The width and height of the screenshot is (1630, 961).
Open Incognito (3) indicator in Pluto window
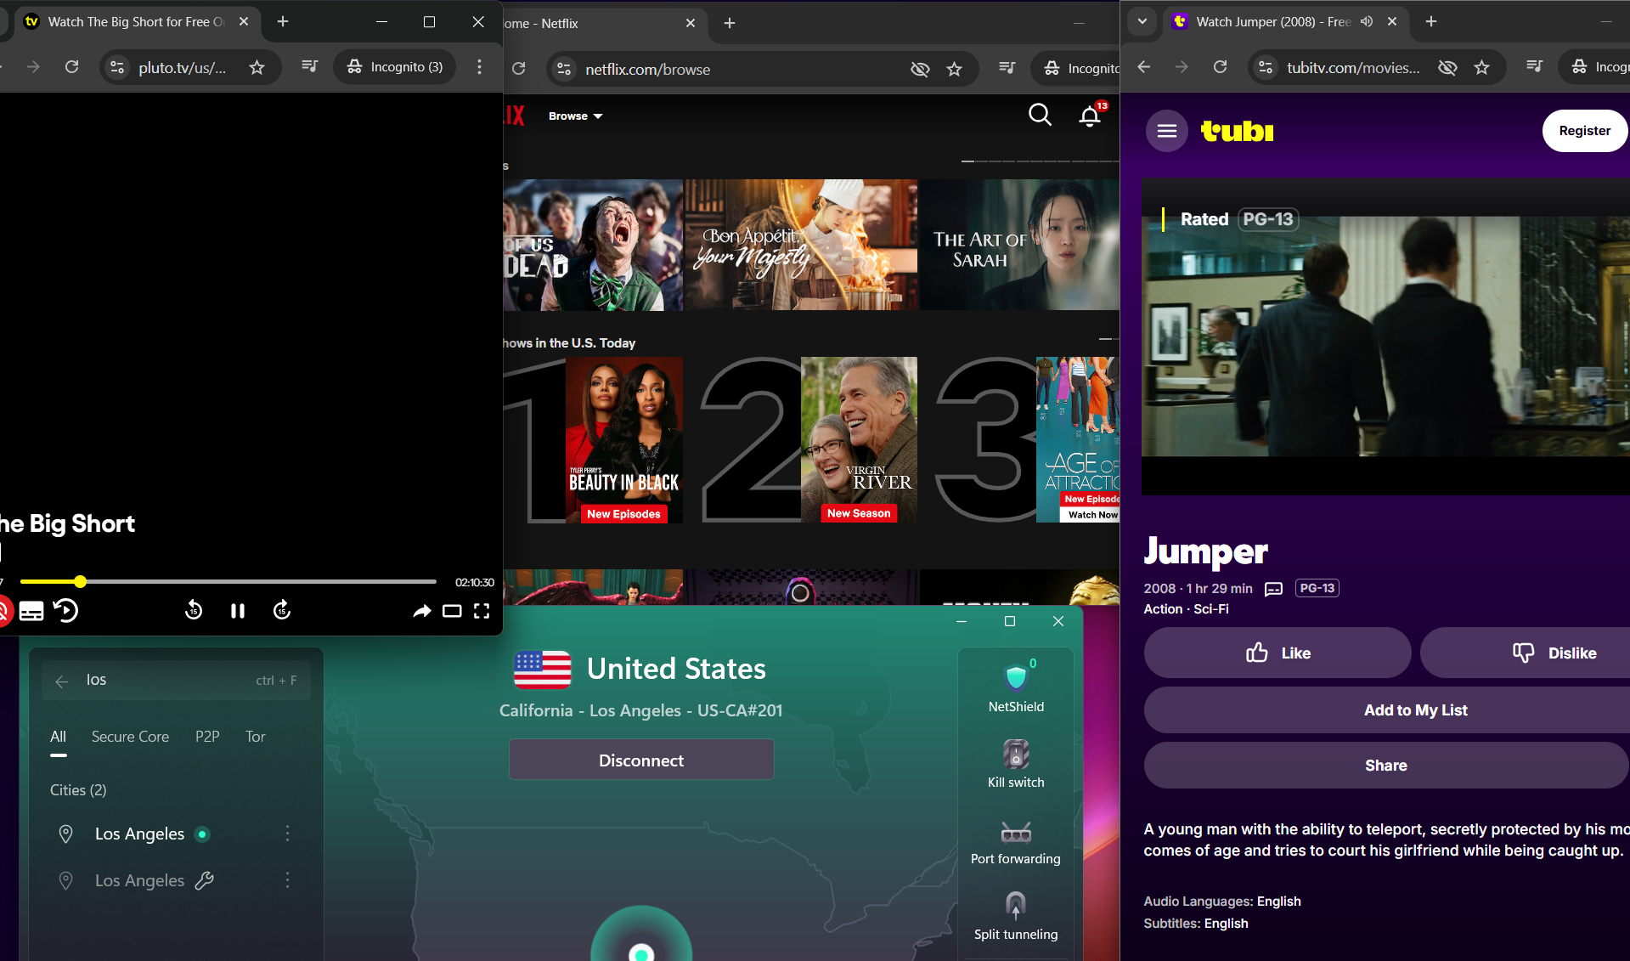(x=395, y=67)
